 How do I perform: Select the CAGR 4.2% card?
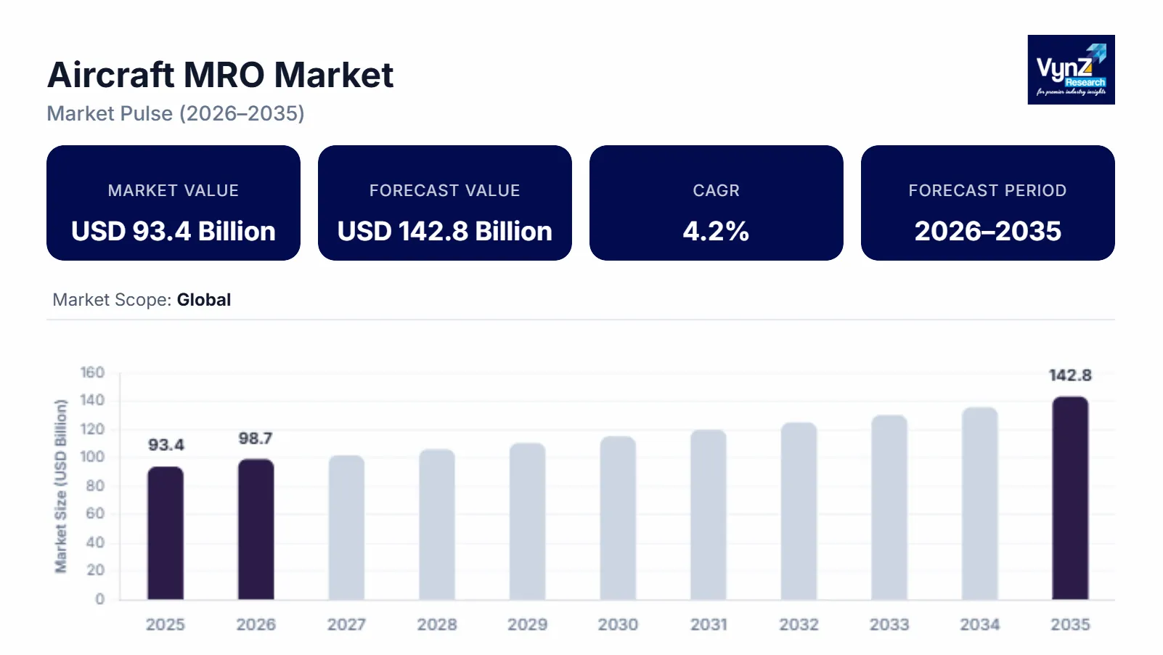click(717, 203)
